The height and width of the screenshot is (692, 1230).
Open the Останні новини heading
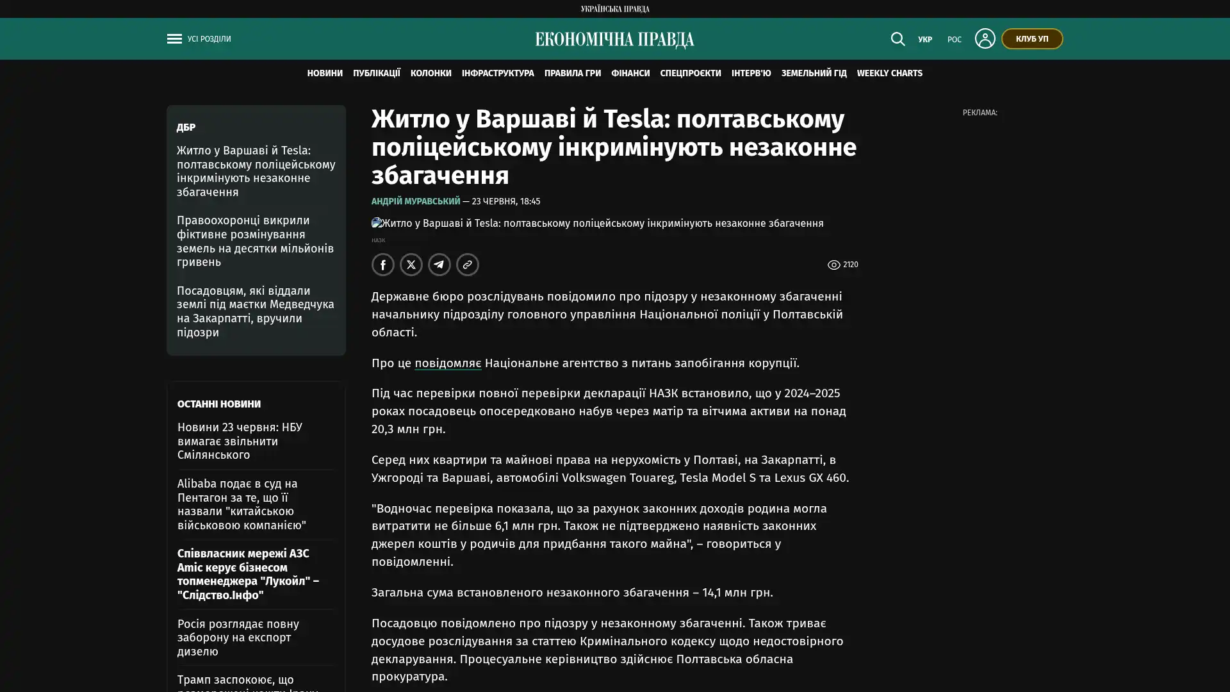[219, 404]
